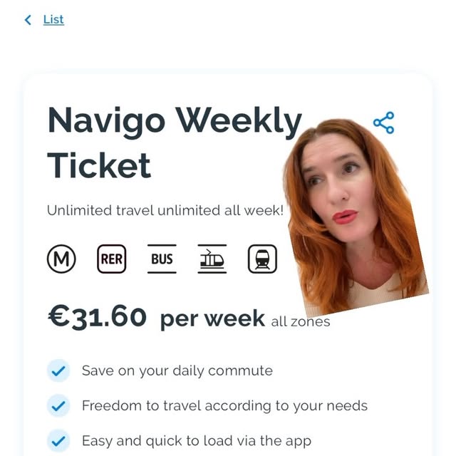Click the 'Freedom to travel' checkmark
The image size is (456, 456).
(x=58, y=405)
